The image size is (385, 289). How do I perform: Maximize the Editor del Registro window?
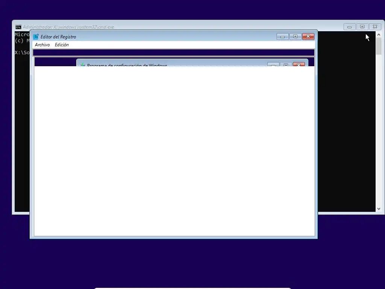(x=296, y=37)
